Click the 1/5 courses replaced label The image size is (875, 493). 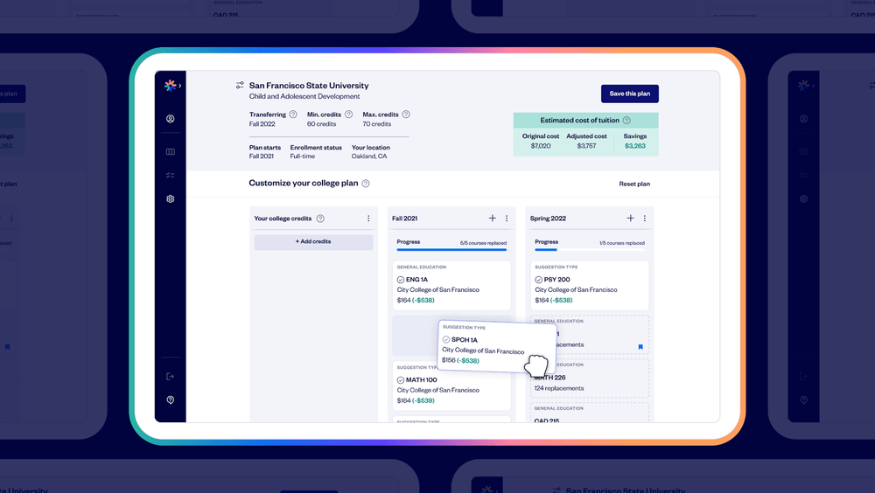click(621, 243)
